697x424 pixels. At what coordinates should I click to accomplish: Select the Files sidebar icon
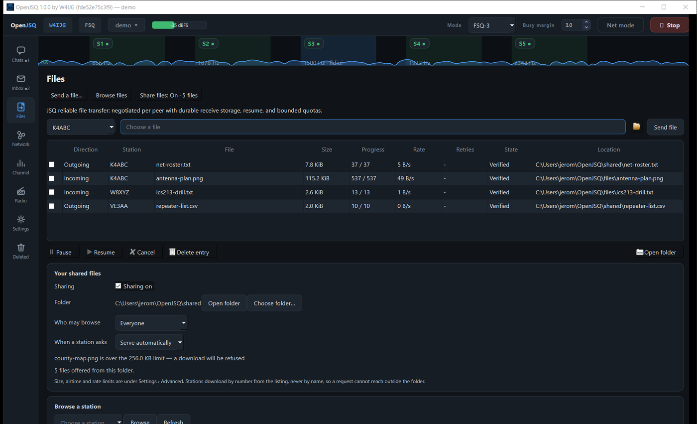20,110
